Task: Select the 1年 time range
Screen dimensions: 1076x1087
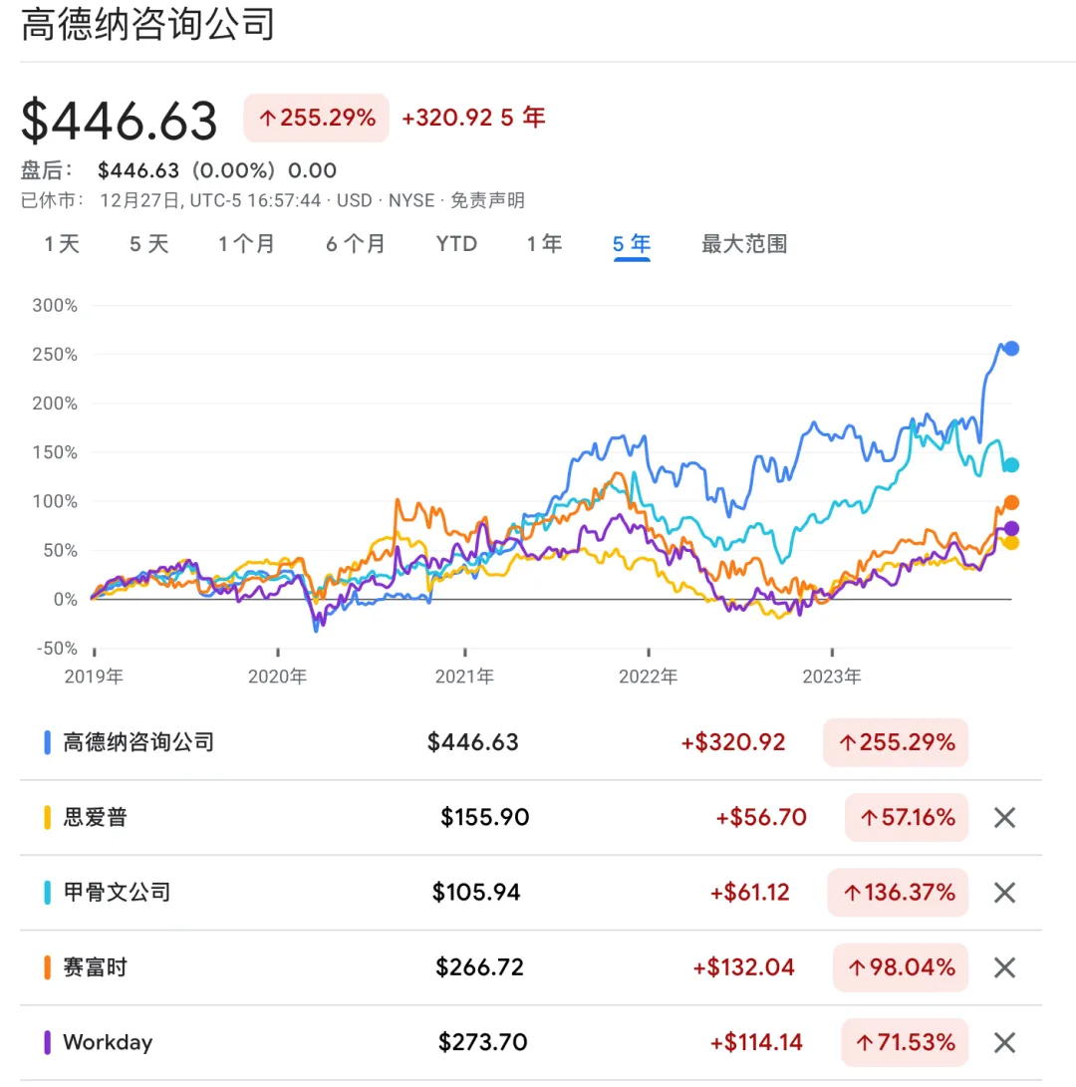Action: coord(545,244)
